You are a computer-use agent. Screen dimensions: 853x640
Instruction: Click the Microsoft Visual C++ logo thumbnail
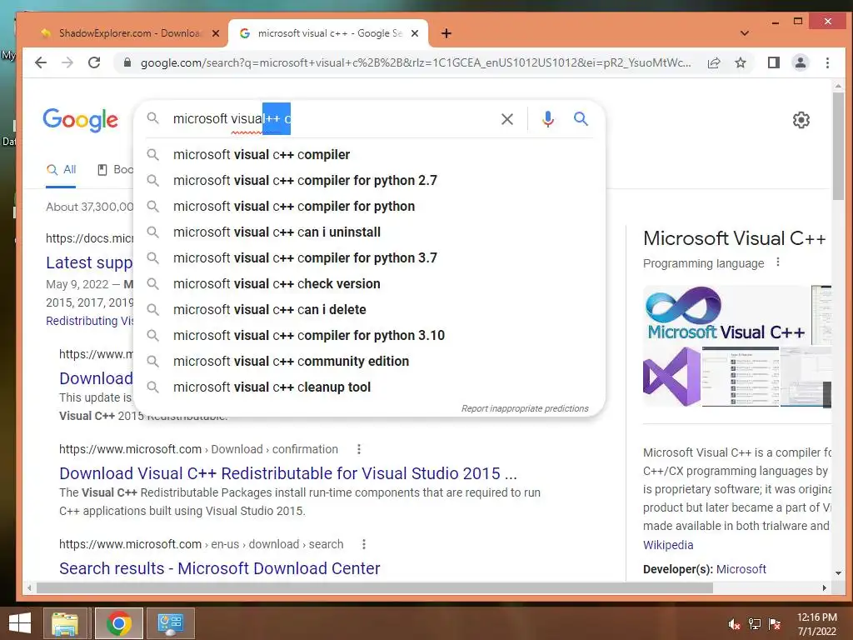726,314
